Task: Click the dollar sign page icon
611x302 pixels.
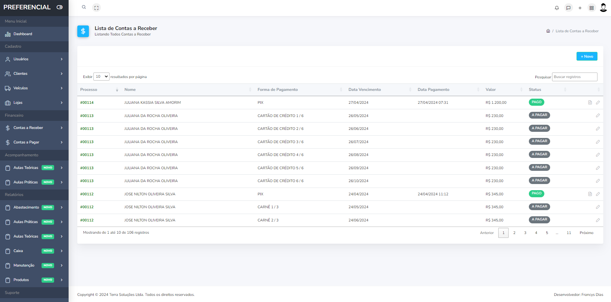Action: click(x=83, y=31)
